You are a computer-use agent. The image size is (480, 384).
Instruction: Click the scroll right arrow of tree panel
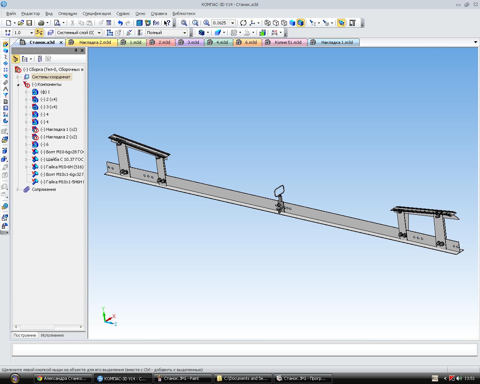[81, 327]
